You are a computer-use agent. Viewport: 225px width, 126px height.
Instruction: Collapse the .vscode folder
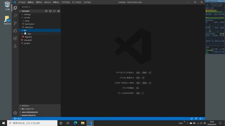tap(40, 17)
